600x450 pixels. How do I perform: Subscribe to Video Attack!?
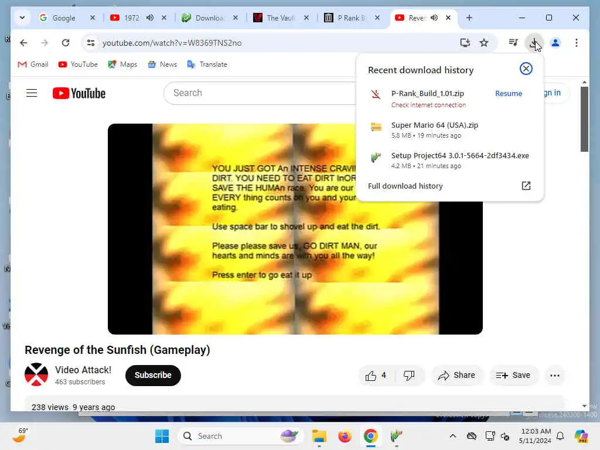153,376
